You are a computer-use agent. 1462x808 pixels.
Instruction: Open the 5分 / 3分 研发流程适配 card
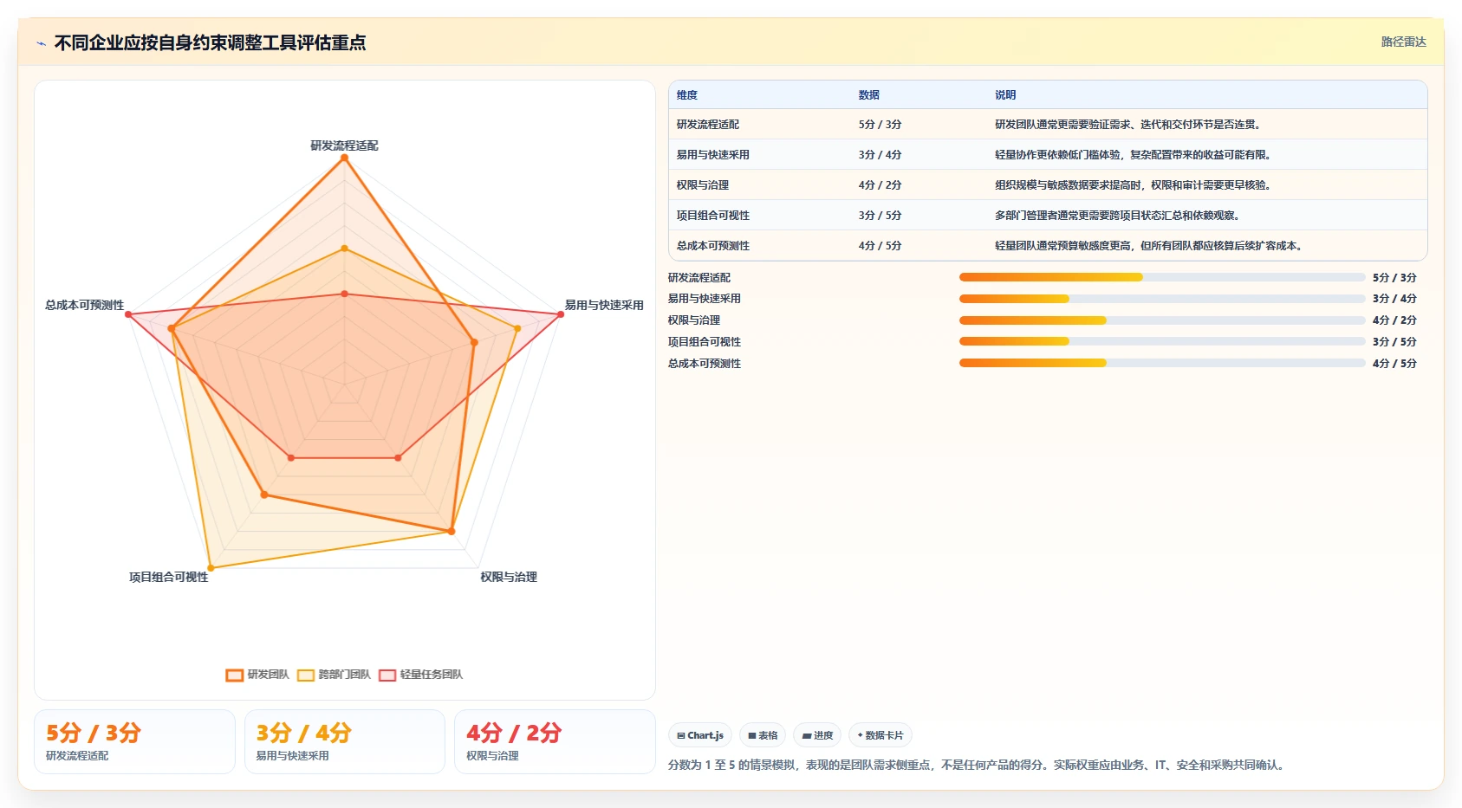[x=134, y=741]
